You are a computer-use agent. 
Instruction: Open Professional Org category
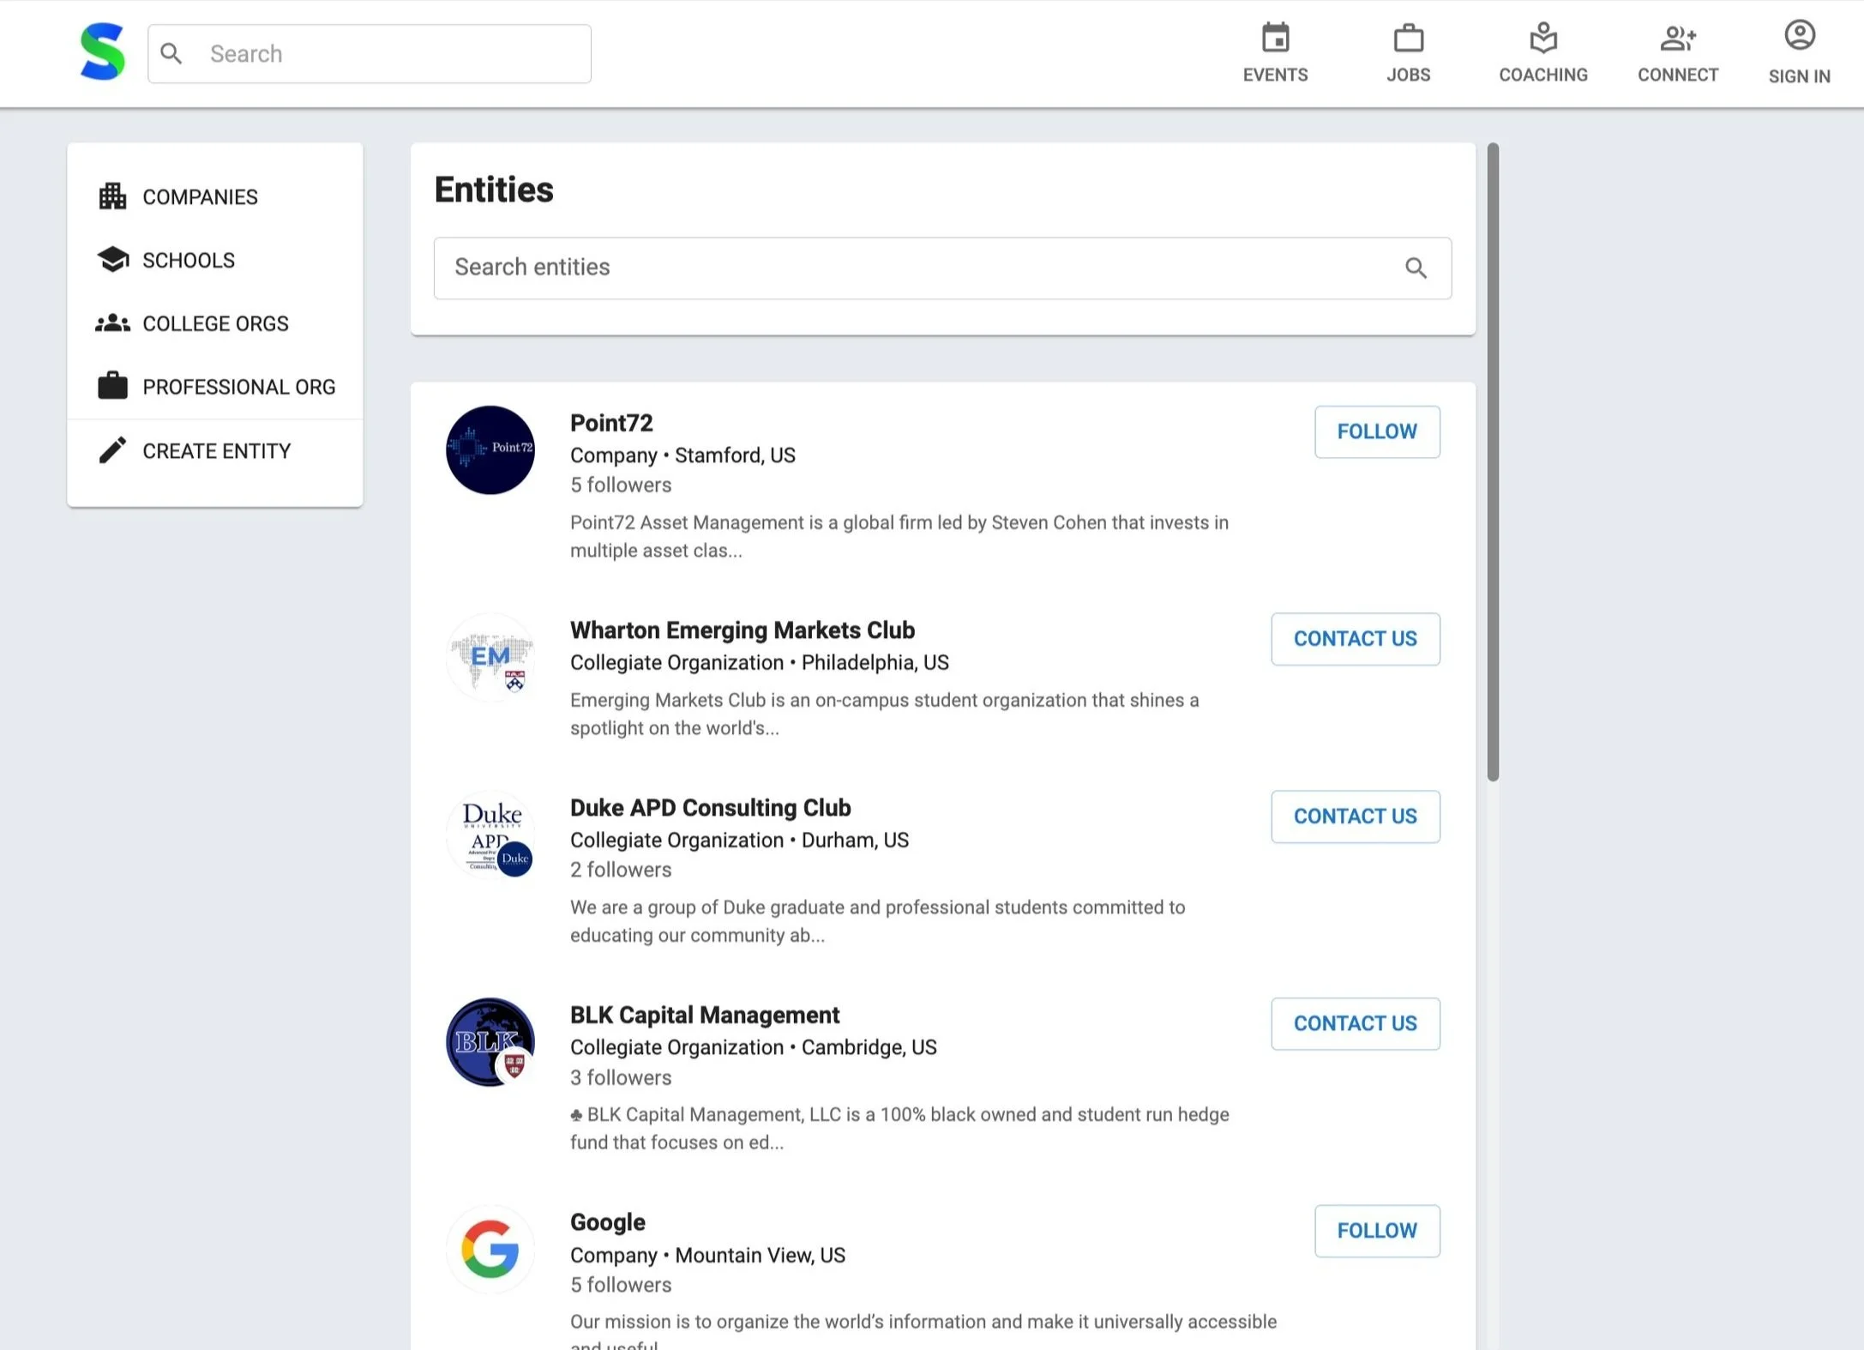238,388
